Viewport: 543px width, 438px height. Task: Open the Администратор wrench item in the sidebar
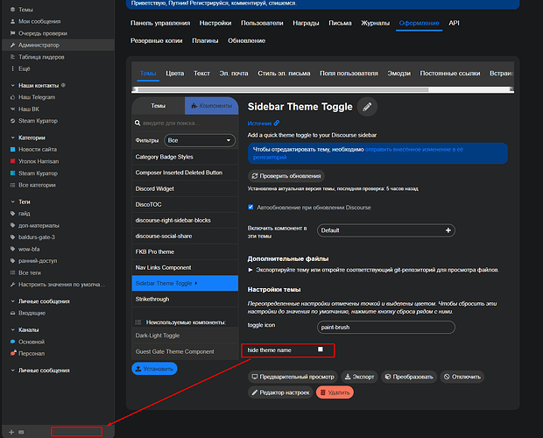(37, 44)
